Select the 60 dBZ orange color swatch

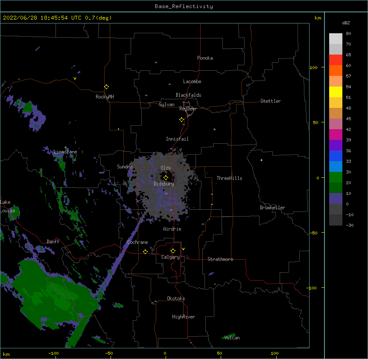[336, 70]
